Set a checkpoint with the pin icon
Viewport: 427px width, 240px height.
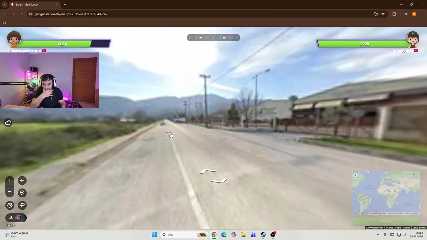pyautogui.click(x=22, y=193)
